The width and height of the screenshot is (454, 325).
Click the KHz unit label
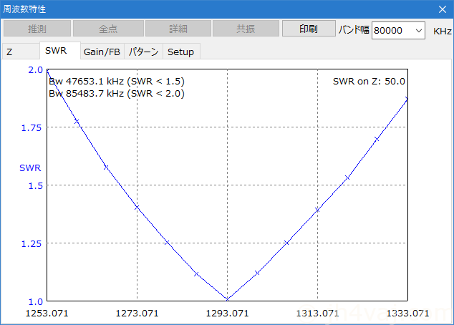coord(442,31)
